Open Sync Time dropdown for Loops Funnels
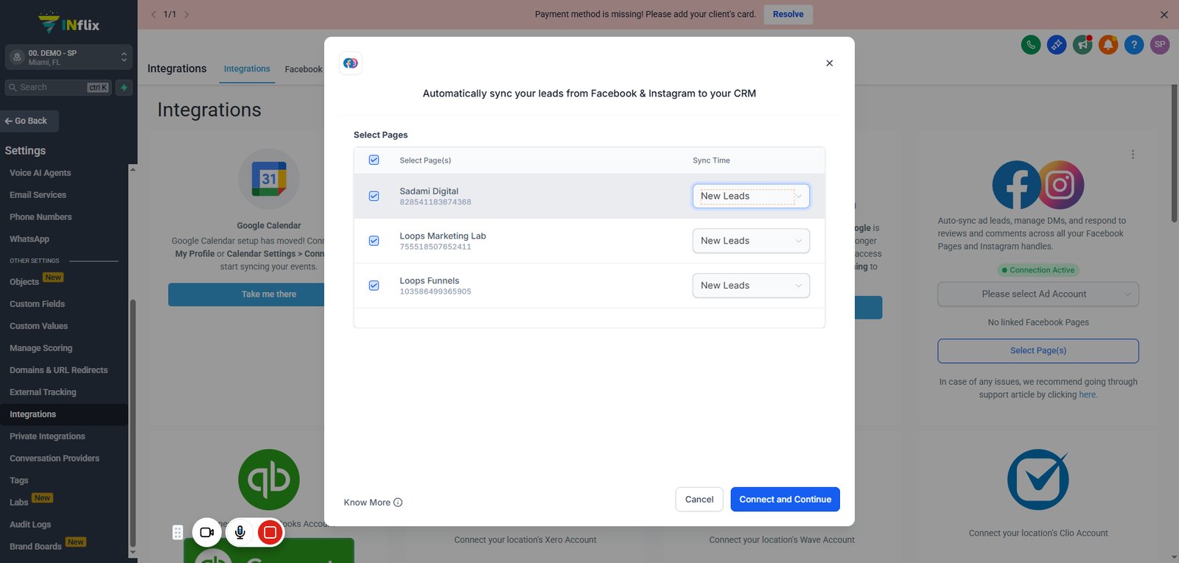 tap(751, 286)
